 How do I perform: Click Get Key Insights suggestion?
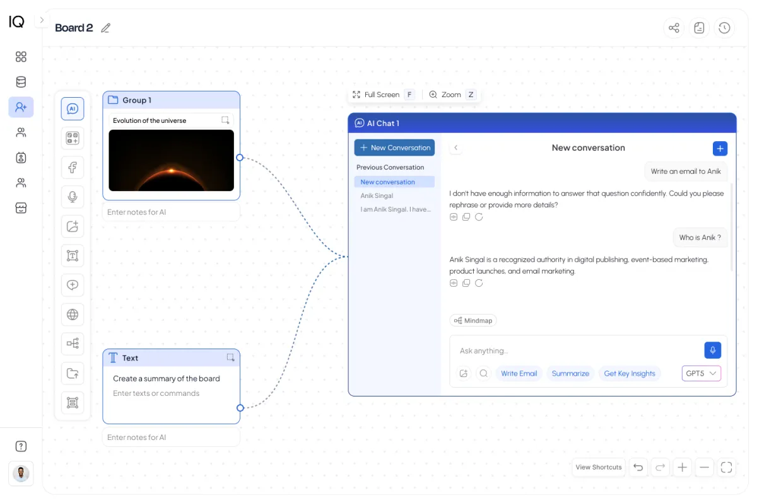pos(630,373)
